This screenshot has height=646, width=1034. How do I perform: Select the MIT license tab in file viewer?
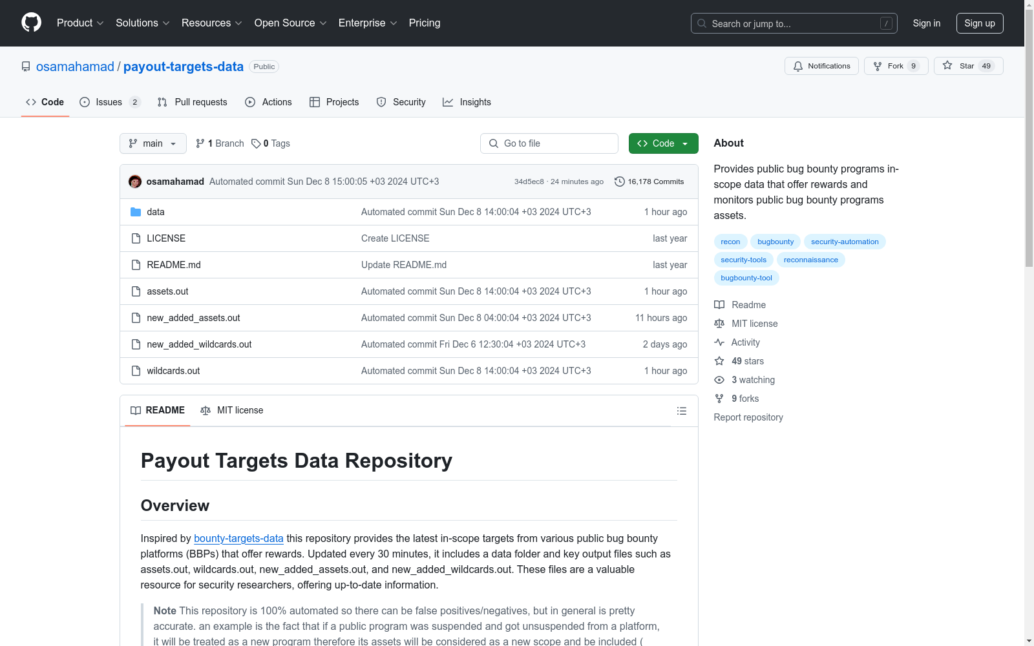point(232,410)
